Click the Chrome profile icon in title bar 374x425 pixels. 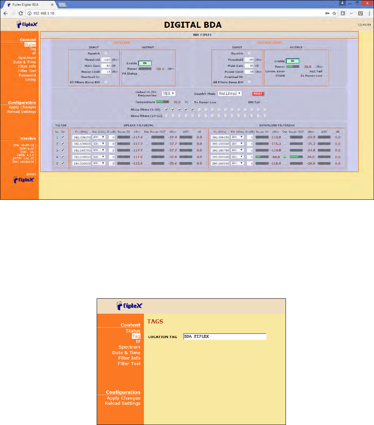pyautogui.click(x=342, y=3)
